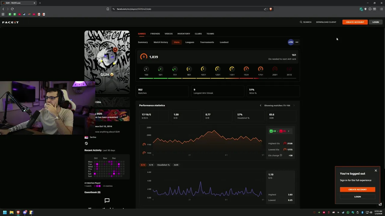
Task: Show previous matches with left chevron
Action: pos(260,106)
